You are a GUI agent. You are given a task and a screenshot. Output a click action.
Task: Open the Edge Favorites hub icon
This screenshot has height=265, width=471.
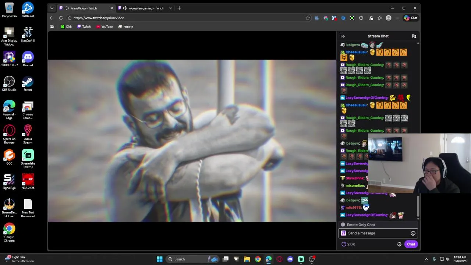pos(380,18)
